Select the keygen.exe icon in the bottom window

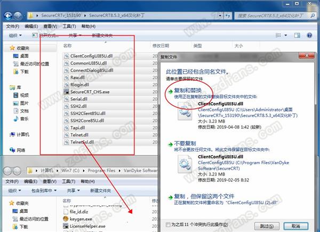(x=66, y=219)
